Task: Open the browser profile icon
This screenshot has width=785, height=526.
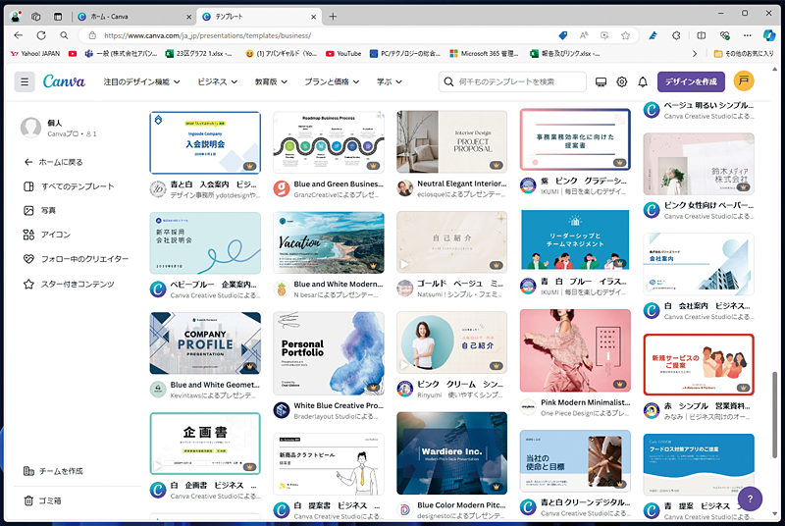Action: pyautogui.click(x=16, y=17)
